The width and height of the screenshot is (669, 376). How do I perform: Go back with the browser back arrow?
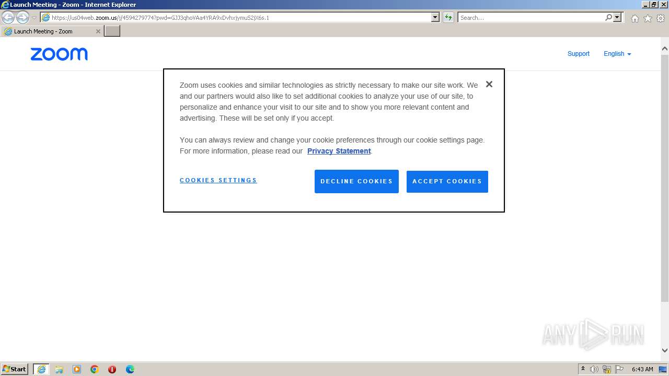point(8,18)
